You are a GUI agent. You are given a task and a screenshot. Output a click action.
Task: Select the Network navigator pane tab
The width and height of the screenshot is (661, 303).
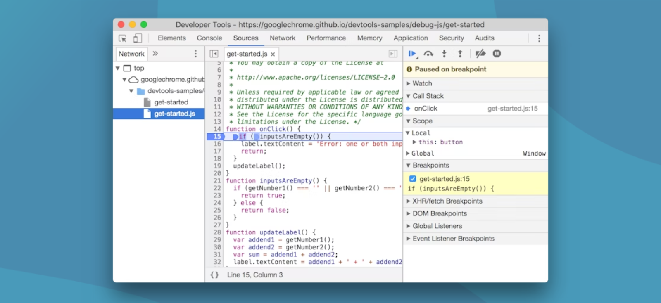(x=131, y=54)
